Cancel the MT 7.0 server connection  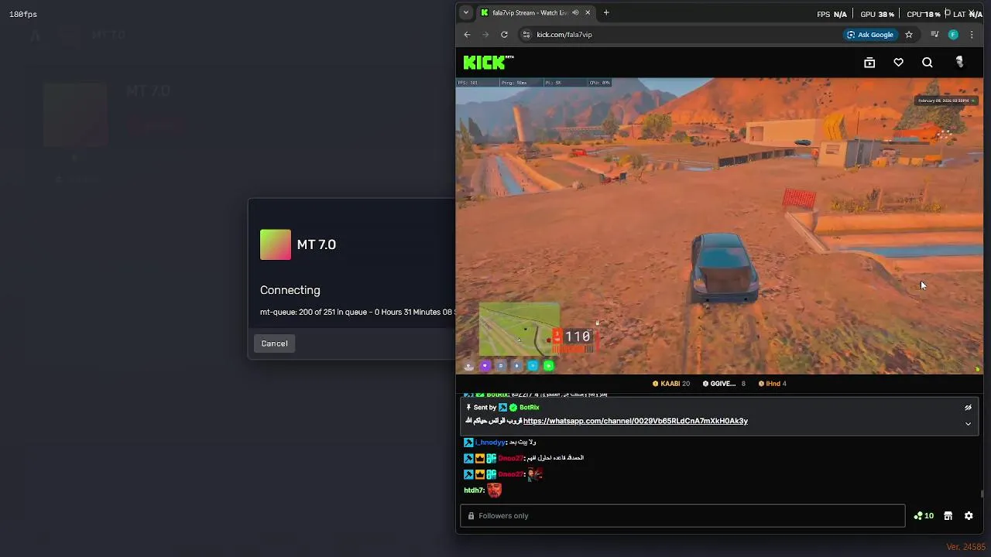[274, 343]
